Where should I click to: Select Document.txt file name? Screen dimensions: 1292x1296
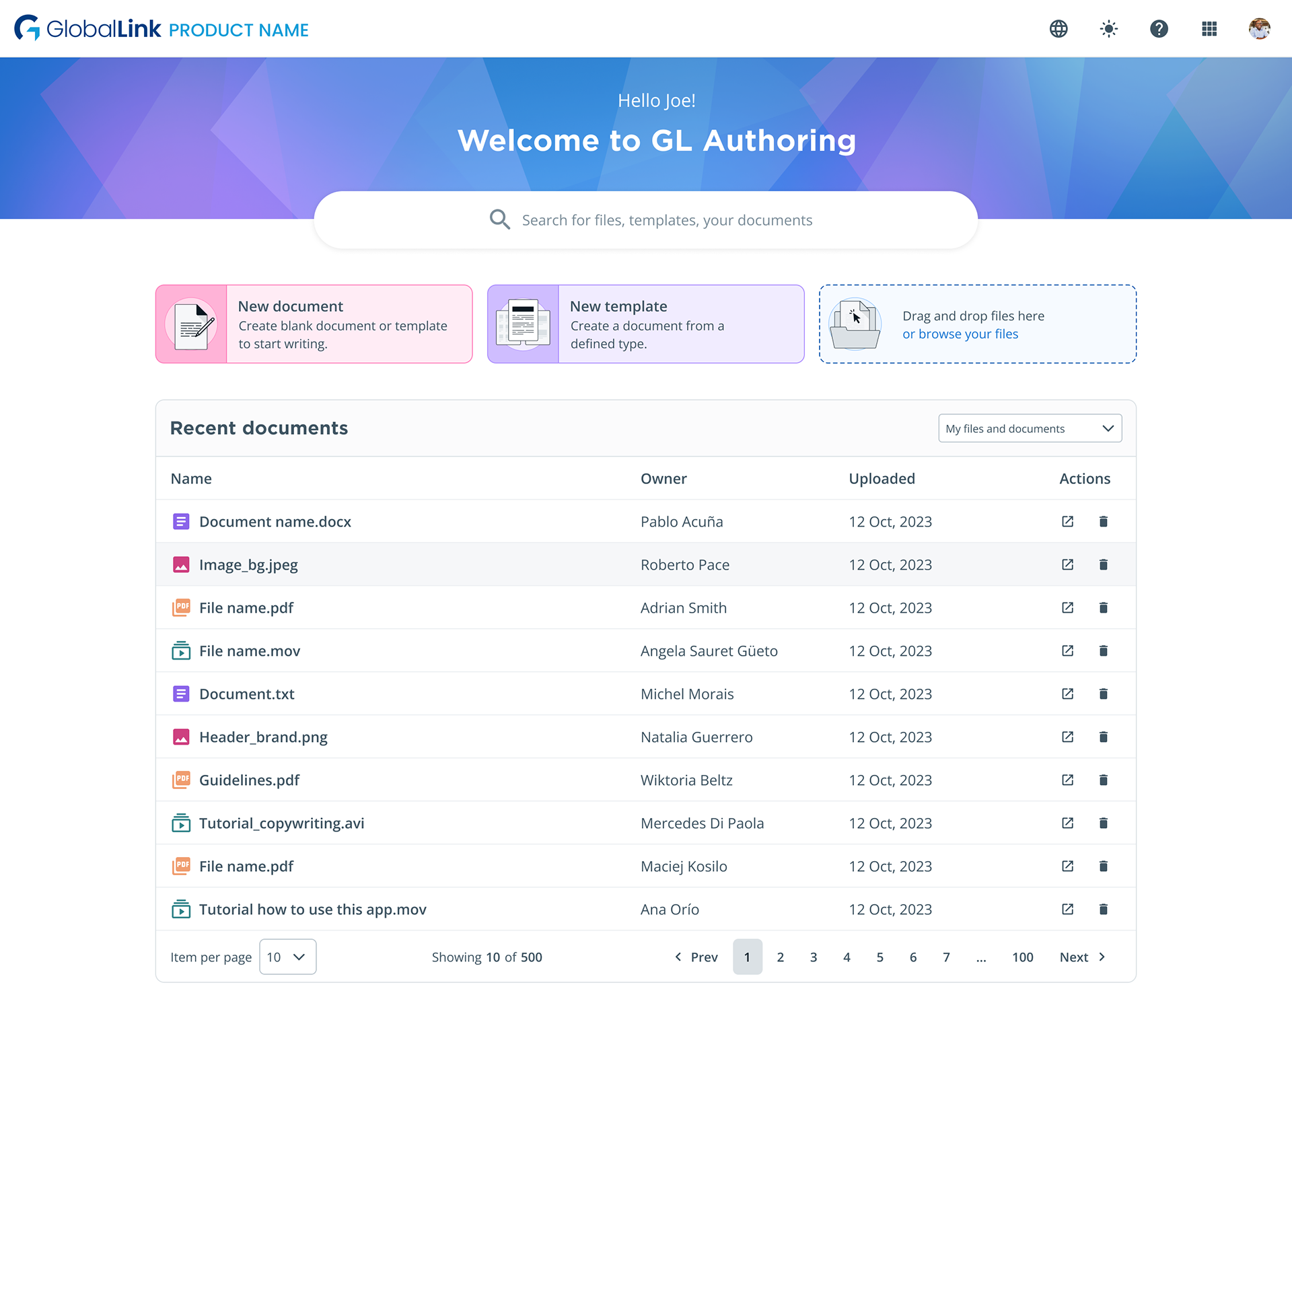tap(246, 693)
